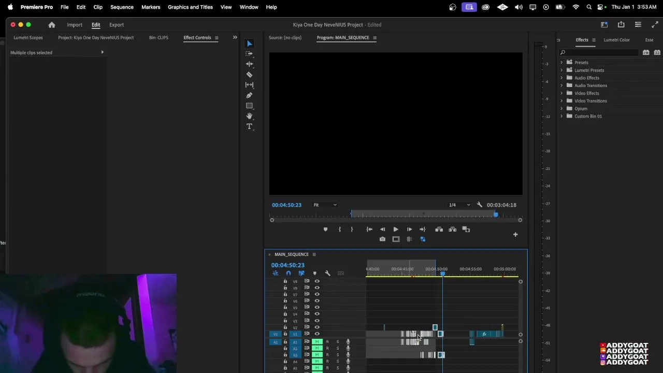Click Mark Out bracket button
663x373 pixels.
coord(352,229)
